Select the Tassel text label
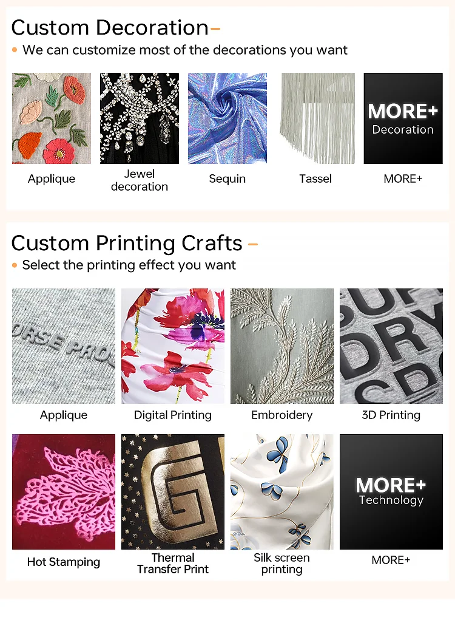 pyautogui.click(x=315, y=179)
